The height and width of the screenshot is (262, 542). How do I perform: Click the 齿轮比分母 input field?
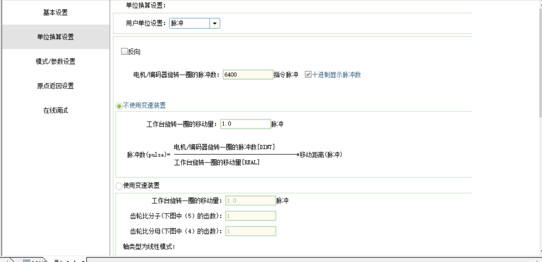[x=251, y=231]
